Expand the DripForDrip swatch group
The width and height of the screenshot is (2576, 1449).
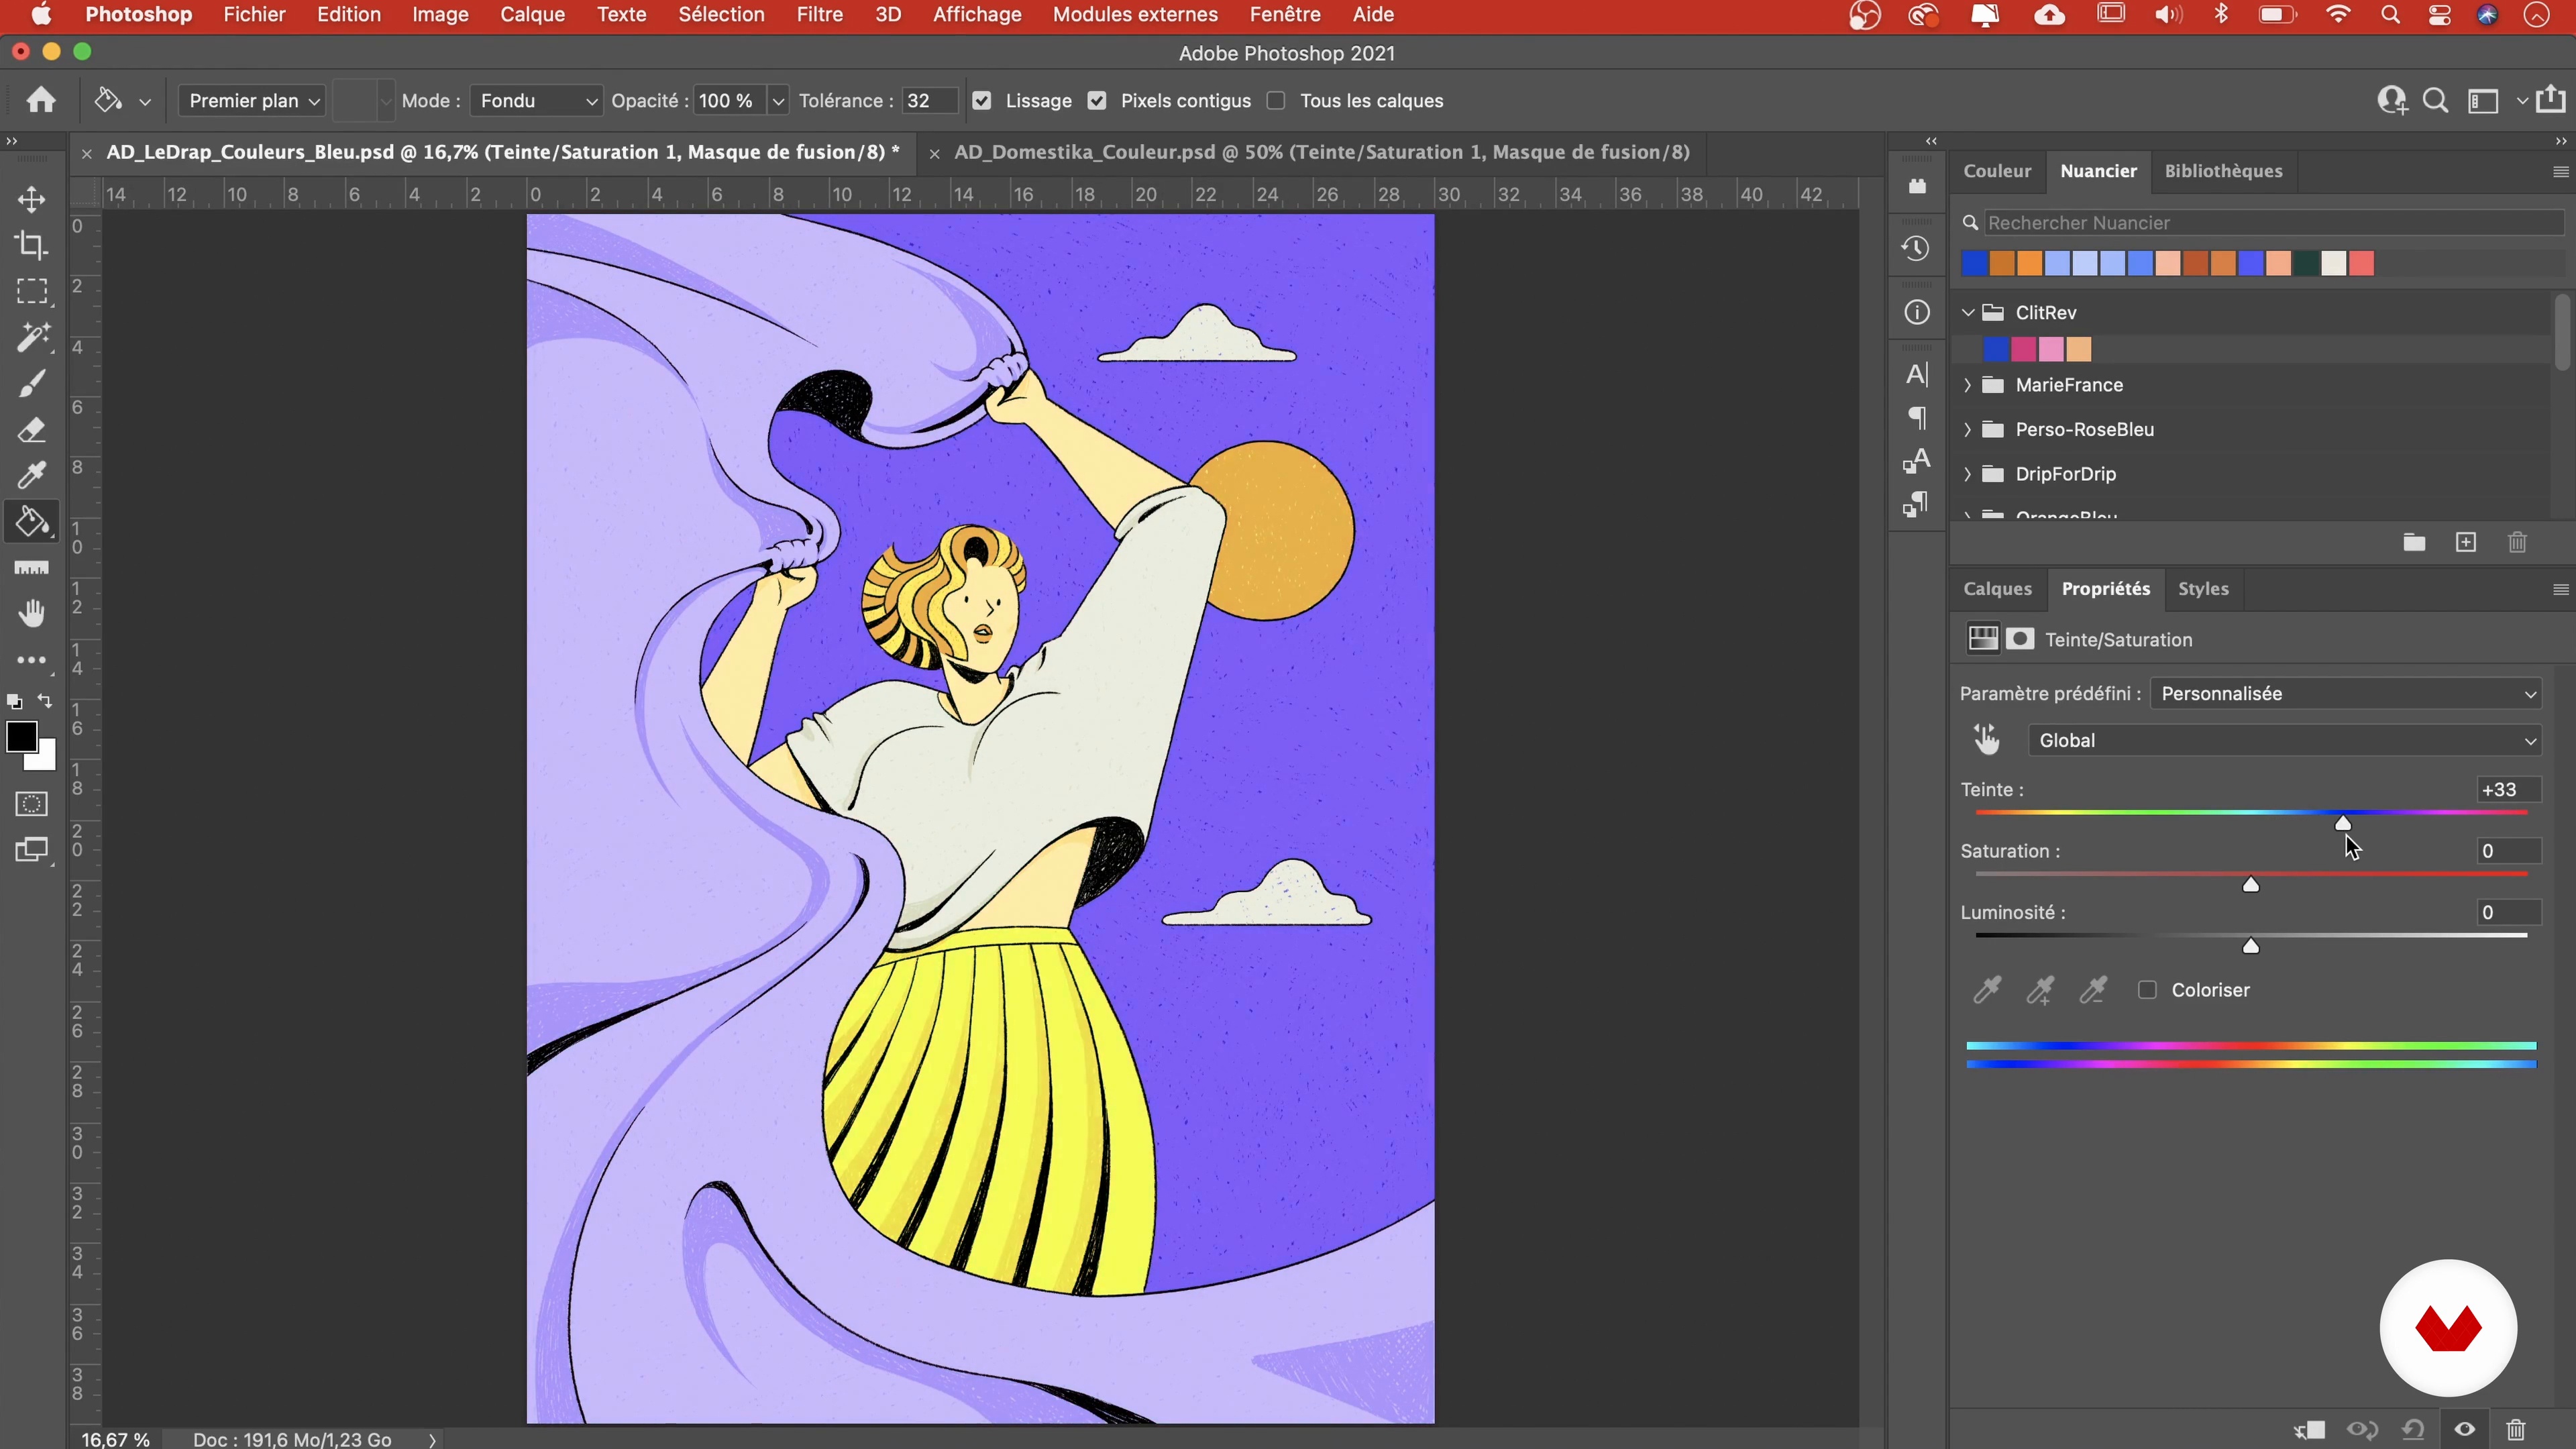tap(1968, 474)
